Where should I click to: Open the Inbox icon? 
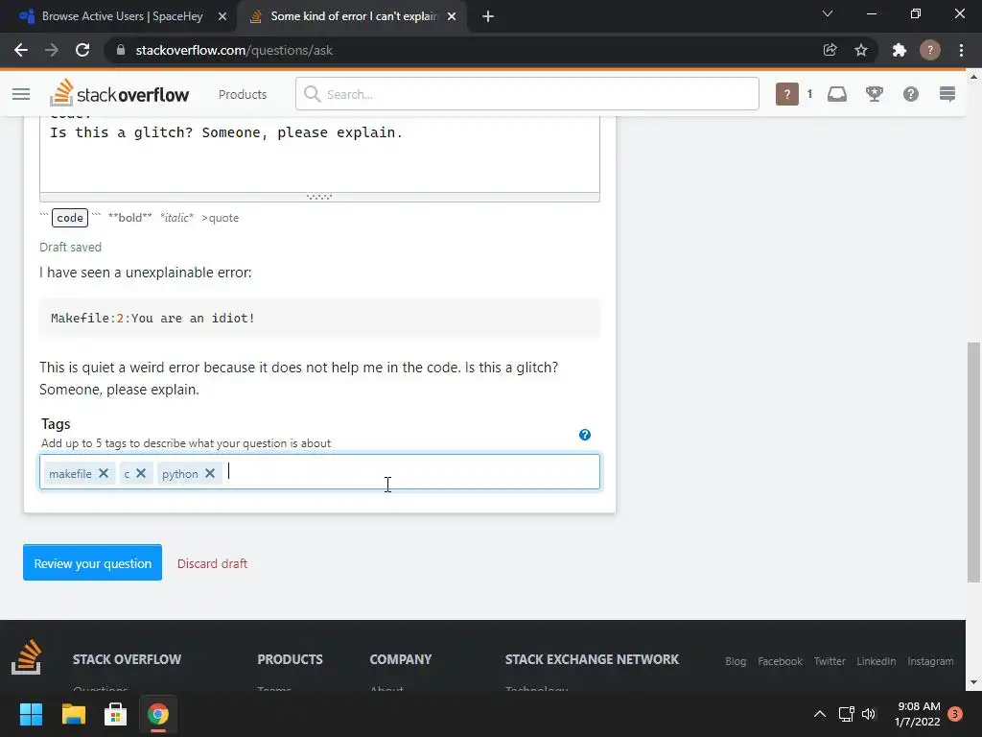[836, 94]
